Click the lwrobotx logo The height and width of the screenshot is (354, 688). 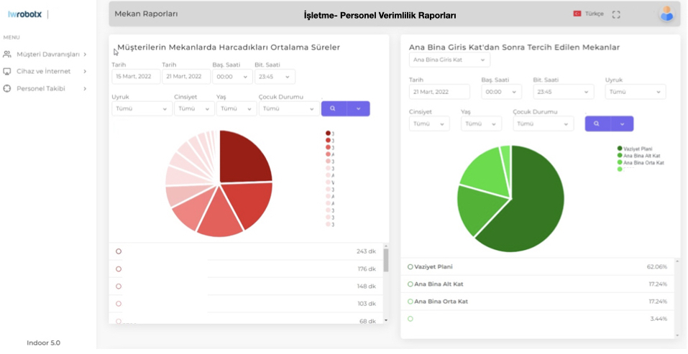coord(24,14)
